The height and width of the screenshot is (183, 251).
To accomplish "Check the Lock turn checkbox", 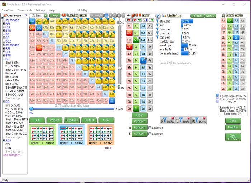I will 150,134.
